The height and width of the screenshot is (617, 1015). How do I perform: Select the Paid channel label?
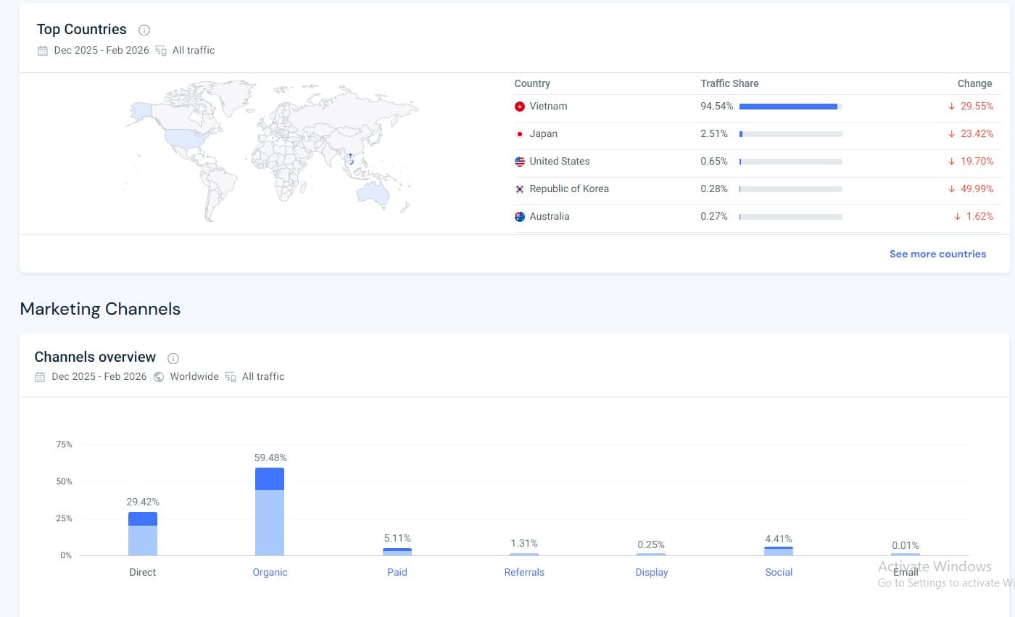(397, 573)
